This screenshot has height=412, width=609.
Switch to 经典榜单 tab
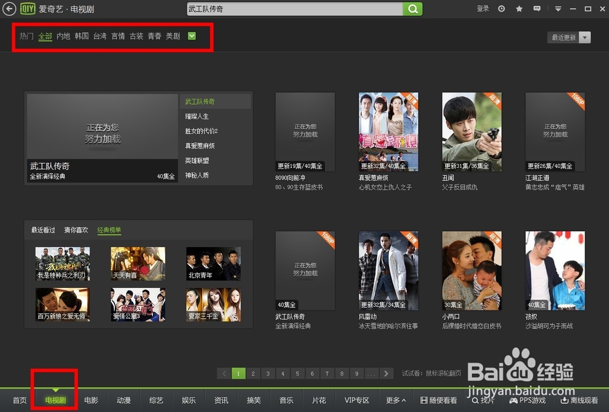click(x=109, y=230)
